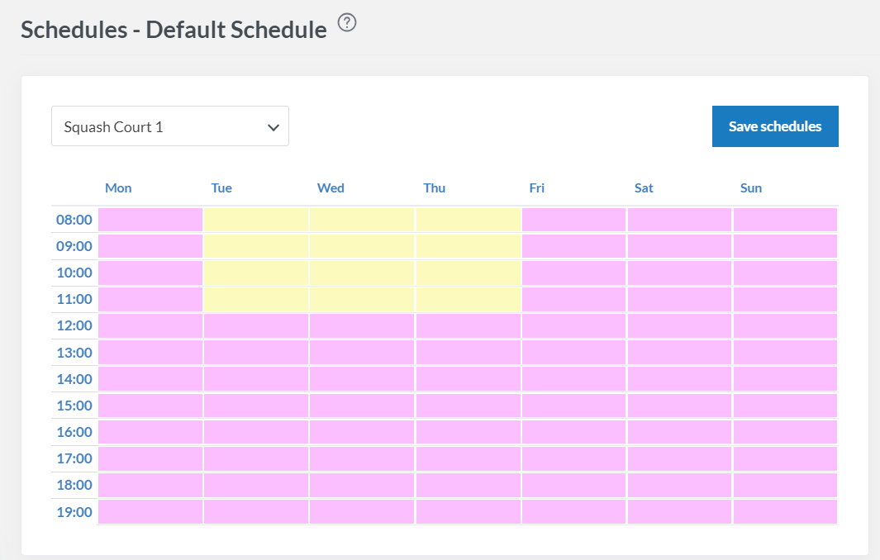Select the Tuesday 18:00 pink cell

(x=256, y=485)
